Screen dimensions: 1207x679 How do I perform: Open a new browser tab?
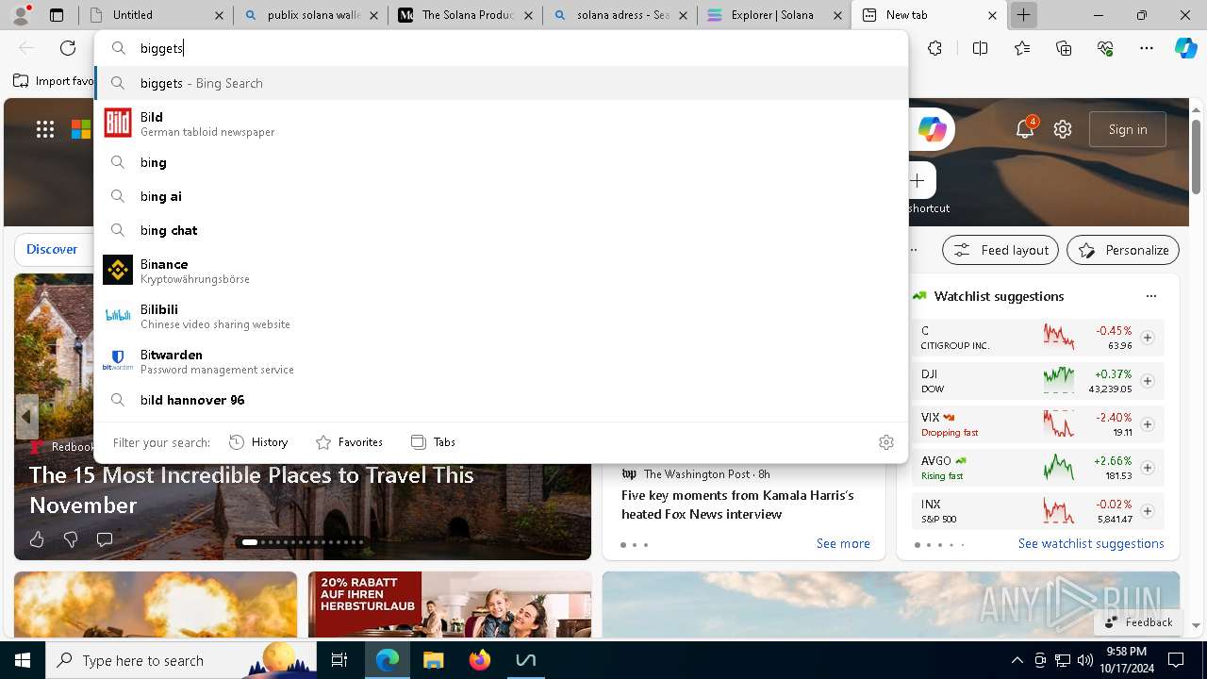point(1023,15)
